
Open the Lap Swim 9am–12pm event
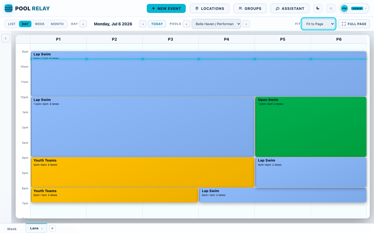199,74
